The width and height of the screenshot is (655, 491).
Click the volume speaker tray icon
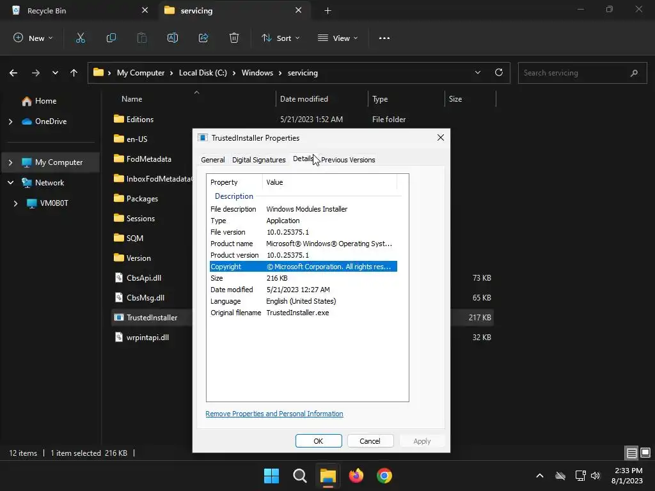(x=596, y=476)
